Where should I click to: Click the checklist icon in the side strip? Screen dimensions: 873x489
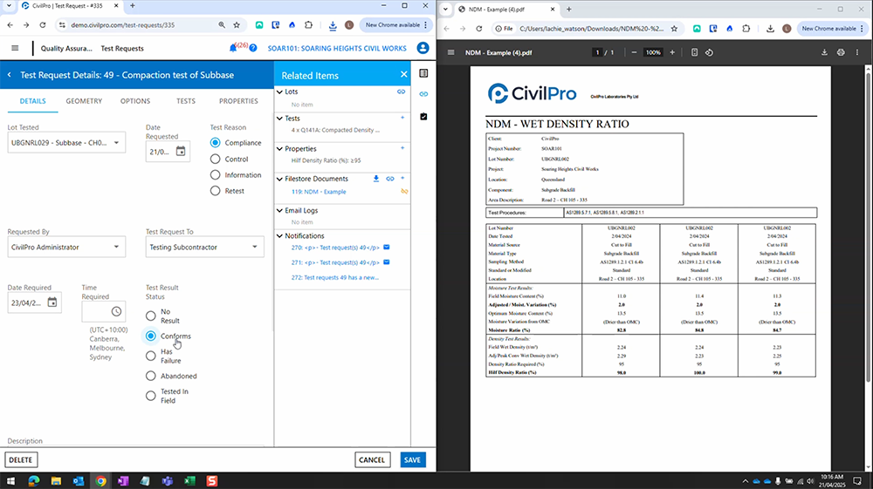(423, 117)
